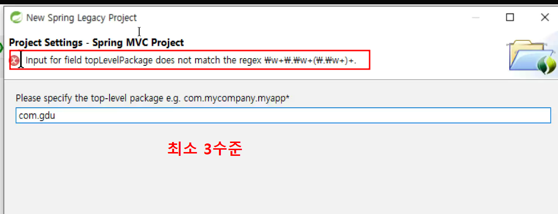
Task: Click the 'Please specify the top-level package' label
Action: (x=153, y=99)
